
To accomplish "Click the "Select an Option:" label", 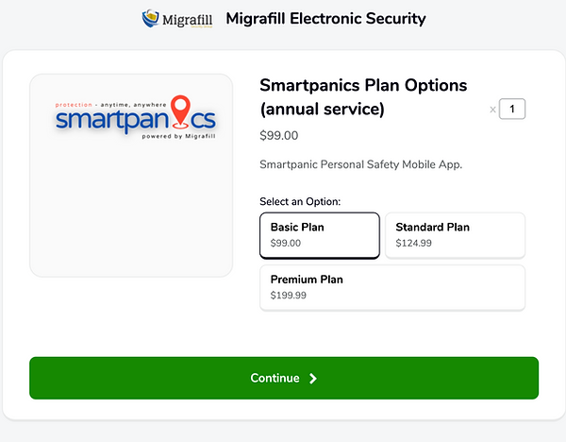I will click(300, 202).
